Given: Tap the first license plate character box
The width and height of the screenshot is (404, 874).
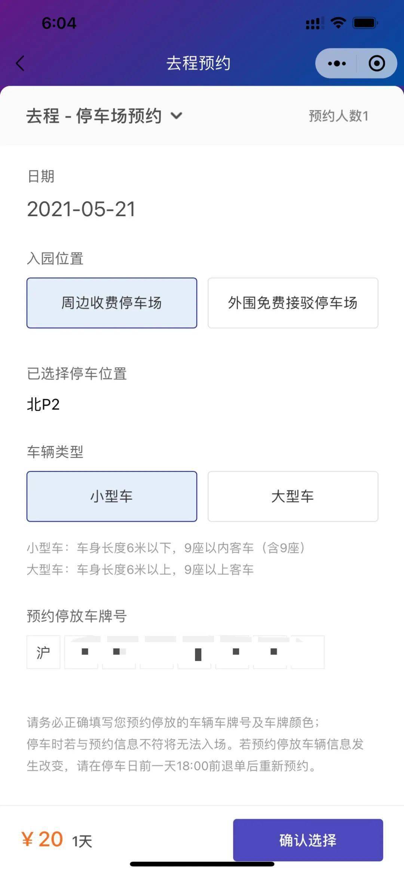Looking at the screenshot, I should 81,652.
